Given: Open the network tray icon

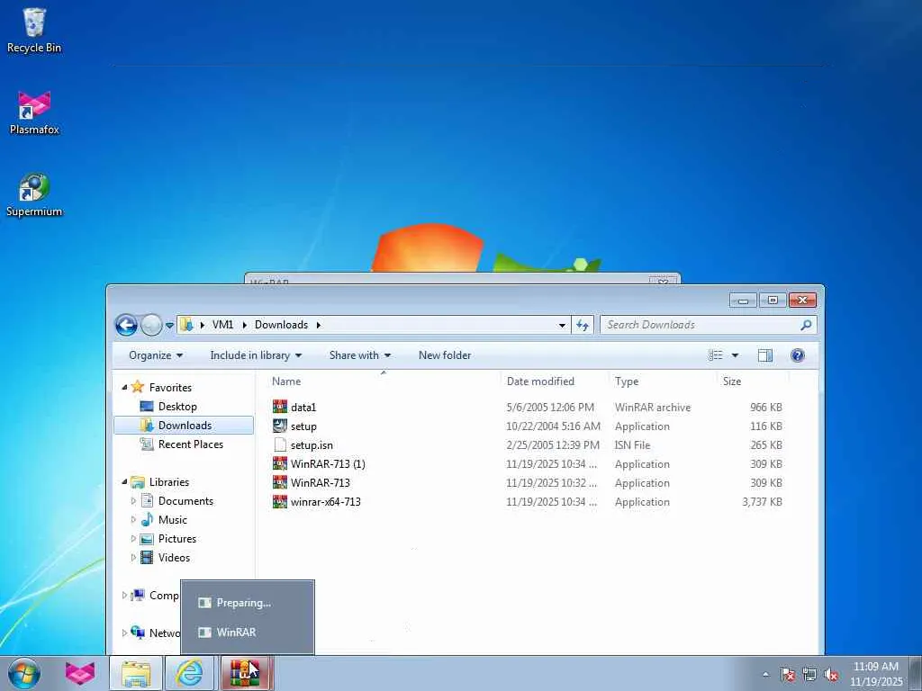Looking at the screenshot, I should tap(809, 675).
